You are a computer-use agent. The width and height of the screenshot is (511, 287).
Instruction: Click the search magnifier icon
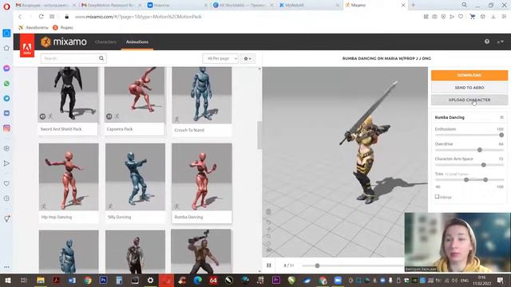click(101, 58)
